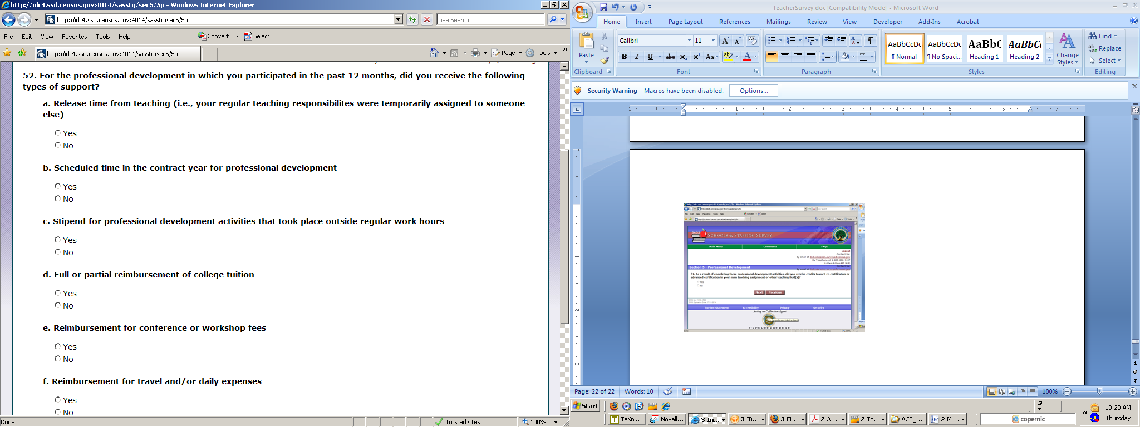Click the Convert button in IE toolbar
Screen dimensions: 1140x427
[x=213, y=36]
